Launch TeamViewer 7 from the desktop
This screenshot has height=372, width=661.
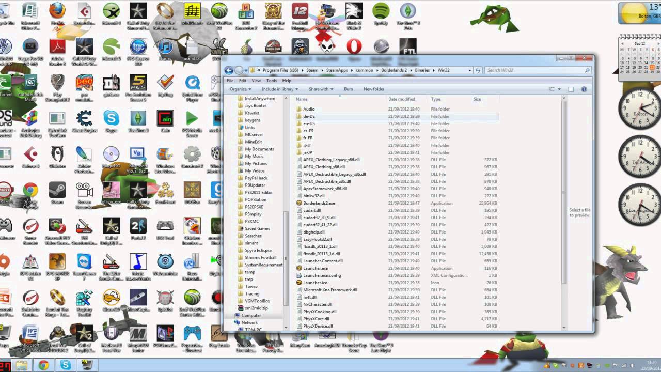[x=84, y=268]
